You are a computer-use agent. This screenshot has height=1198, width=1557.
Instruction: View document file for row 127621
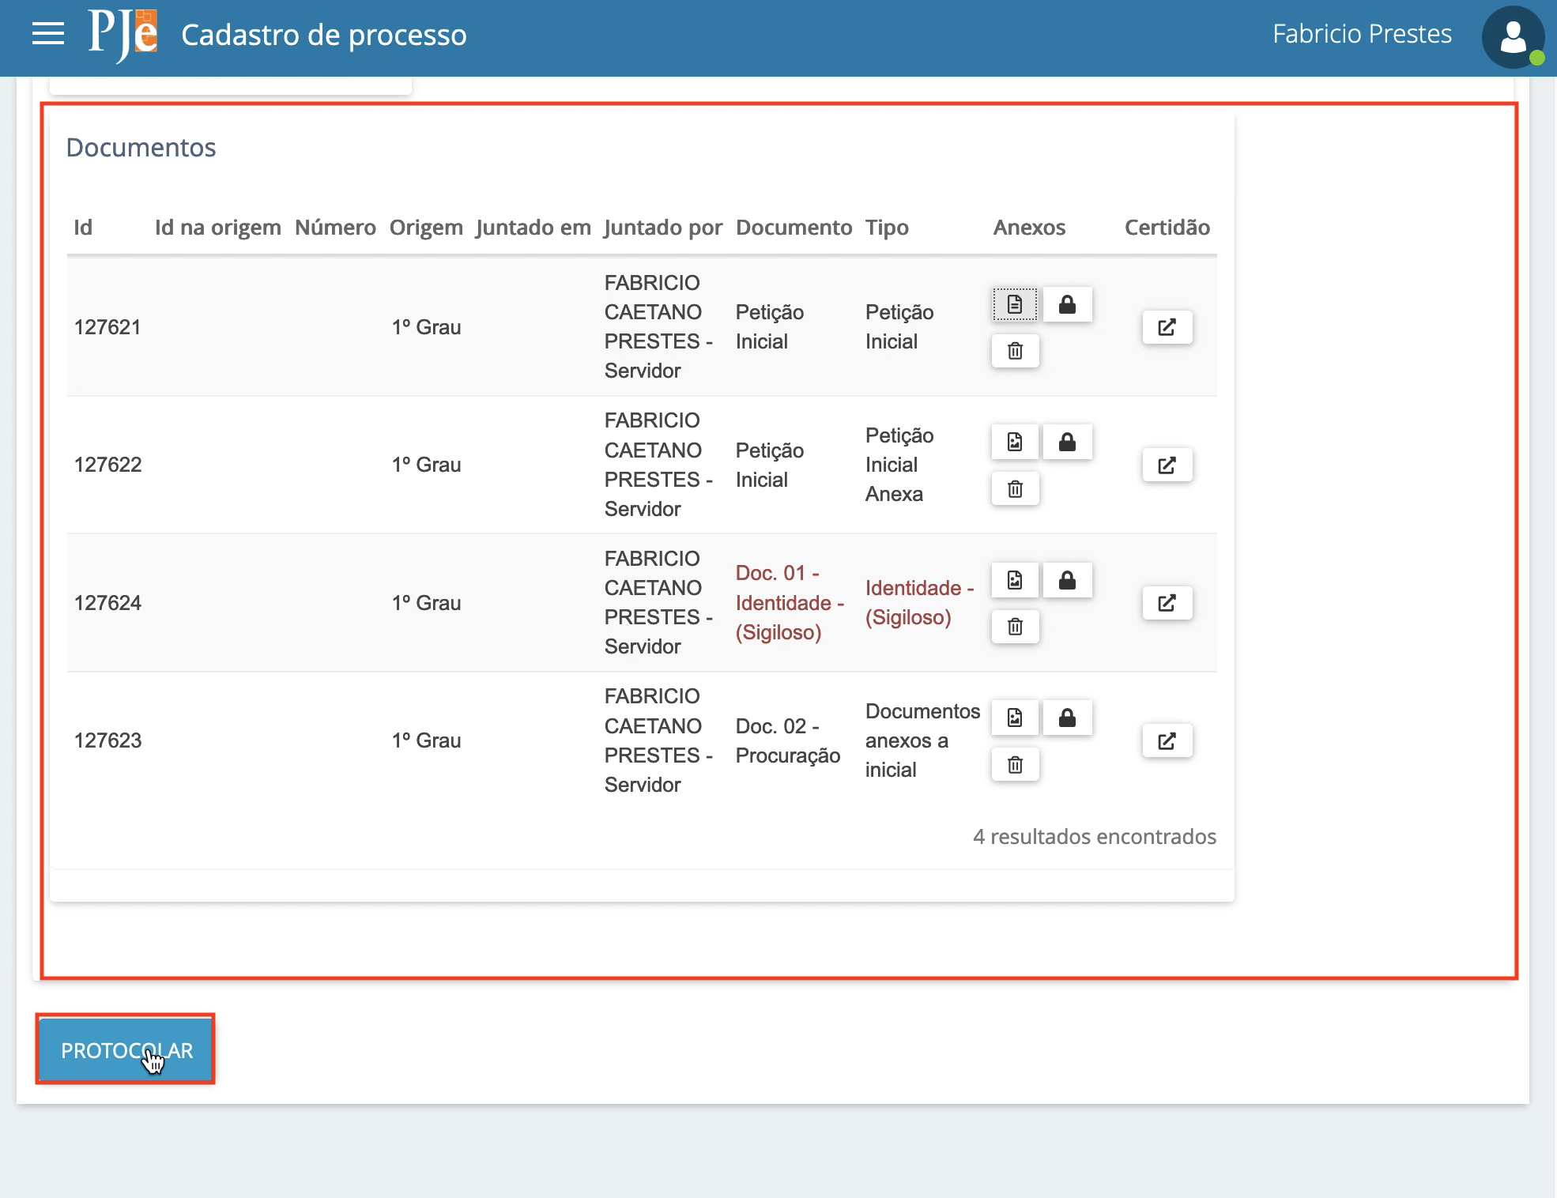1015,304
